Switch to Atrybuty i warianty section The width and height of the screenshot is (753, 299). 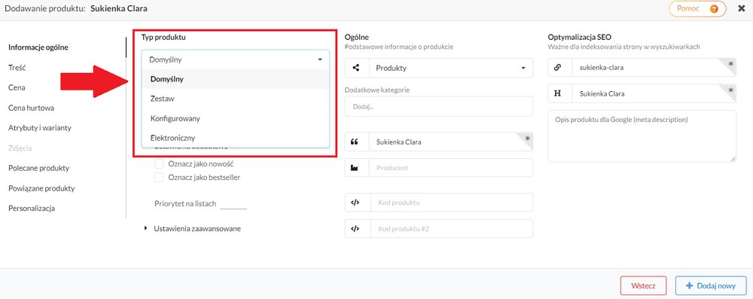40,128
